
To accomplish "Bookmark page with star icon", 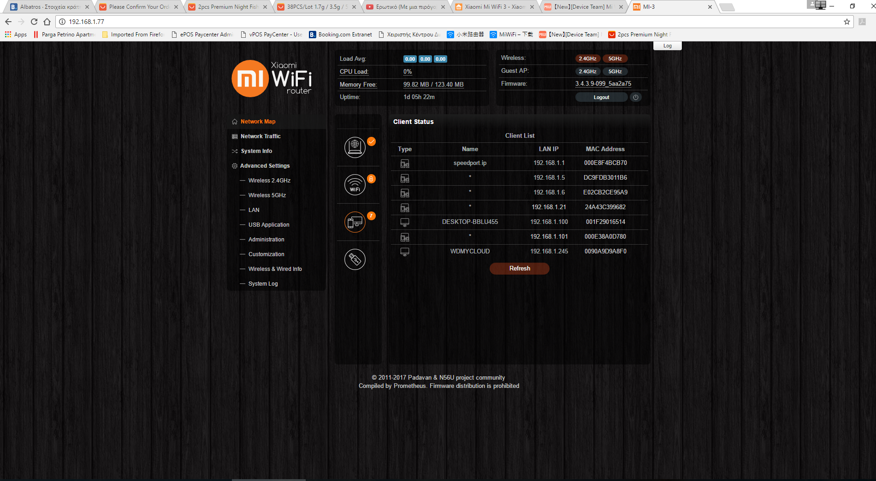I will point(846,22).
